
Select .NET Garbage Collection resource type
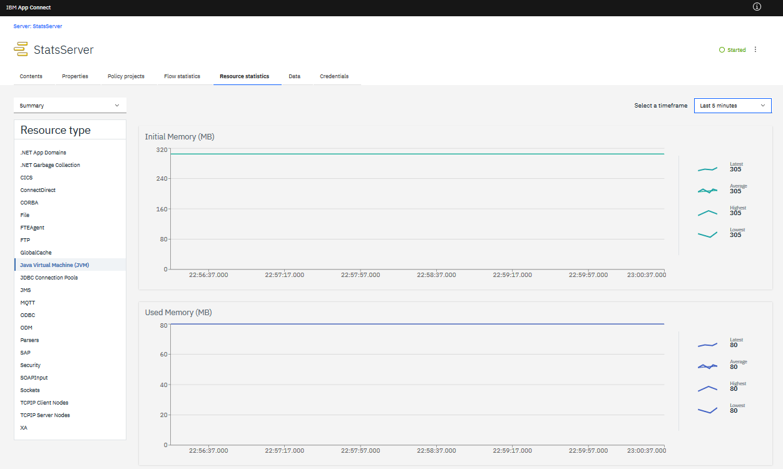point(70,165)
